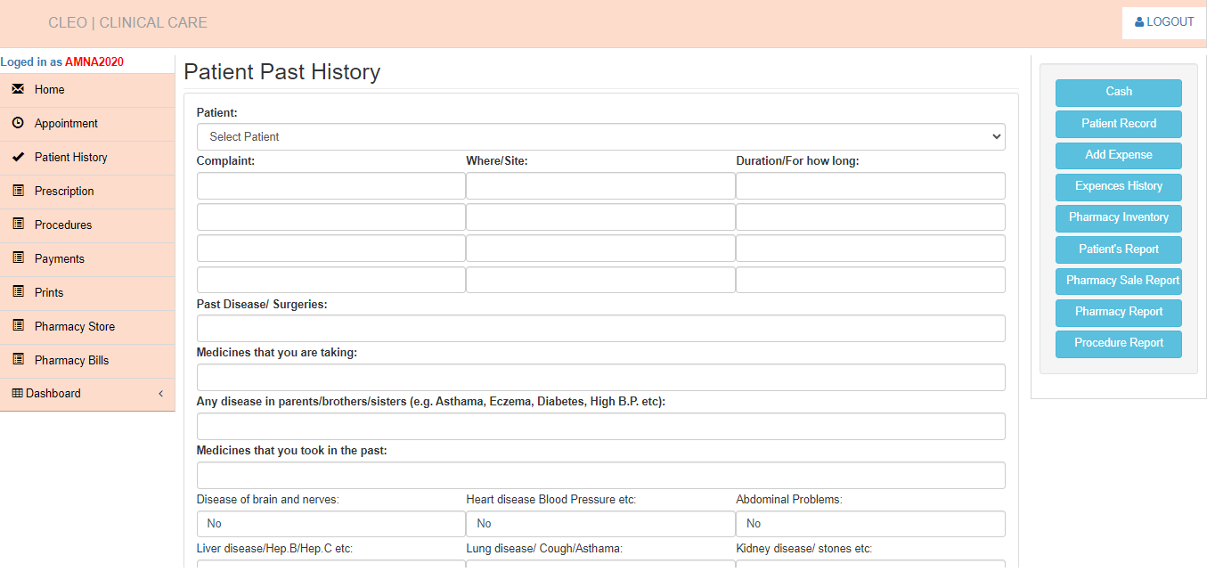
Task: Open the Patient Record button
Action: [1118, 124]
